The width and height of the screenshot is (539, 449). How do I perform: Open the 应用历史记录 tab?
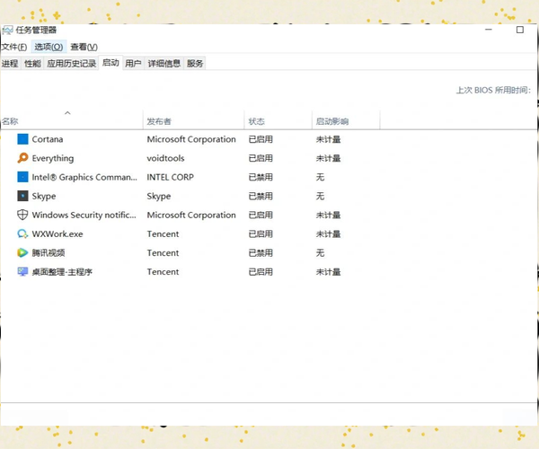click(71, 63)
